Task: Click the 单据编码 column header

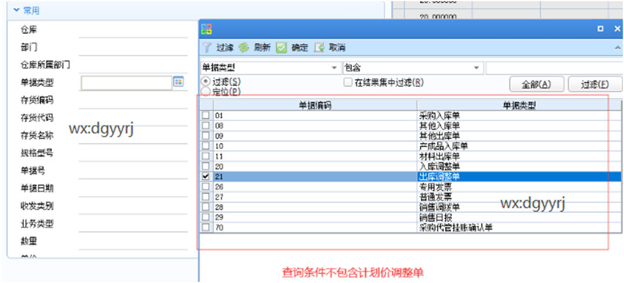Action: tap(315, 105)
